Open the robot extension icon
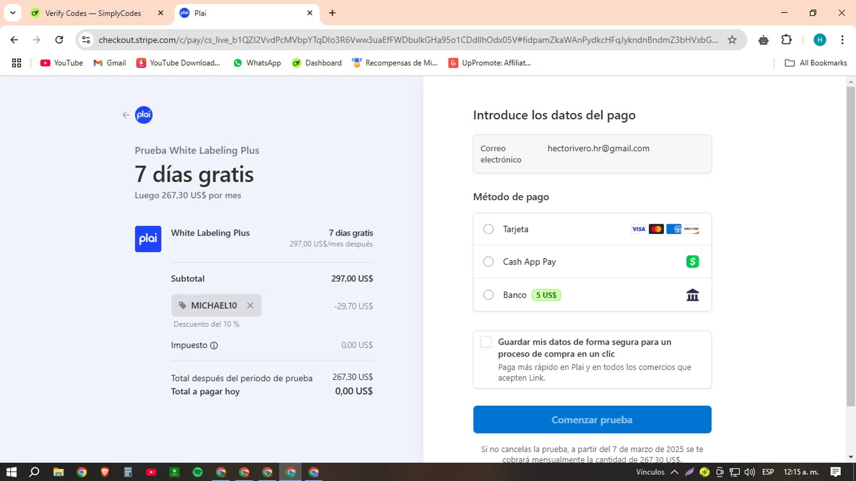856x481 pixels. coord(764,39)
